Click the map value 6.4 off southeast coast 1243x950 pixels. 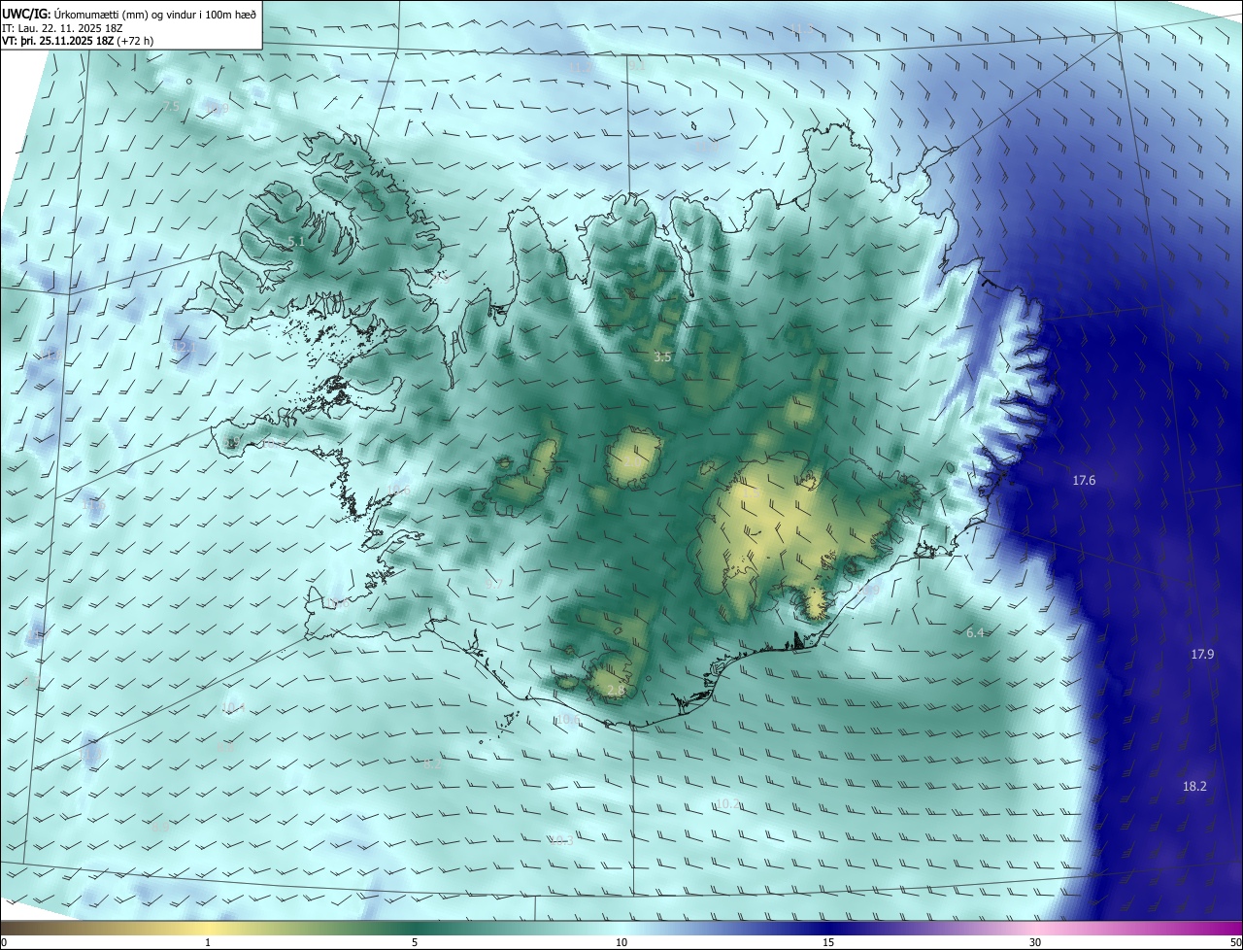[x=975, y=633]
